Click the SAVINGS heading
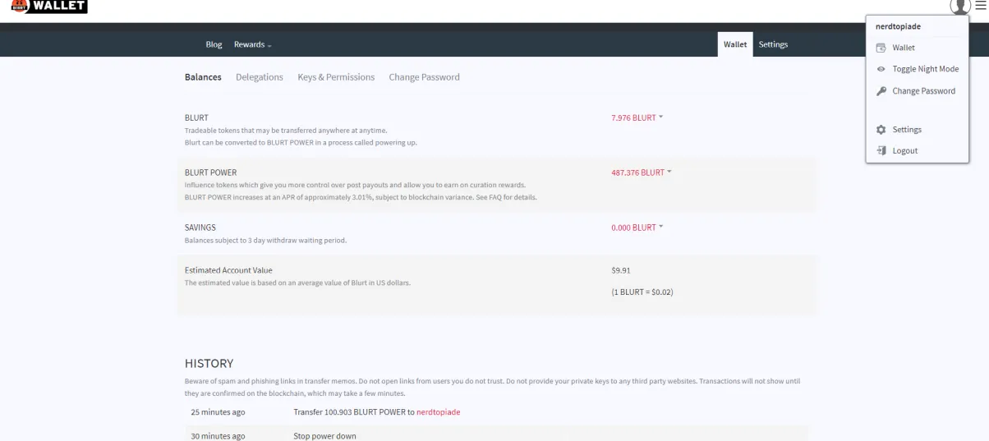The image size is (989, 441). (200, 227)
